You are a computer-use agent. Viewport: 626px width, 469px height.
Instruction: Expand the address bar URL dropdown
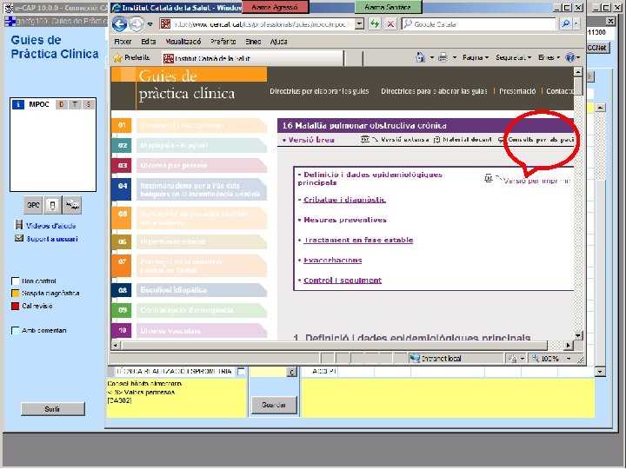click(359, 24)
